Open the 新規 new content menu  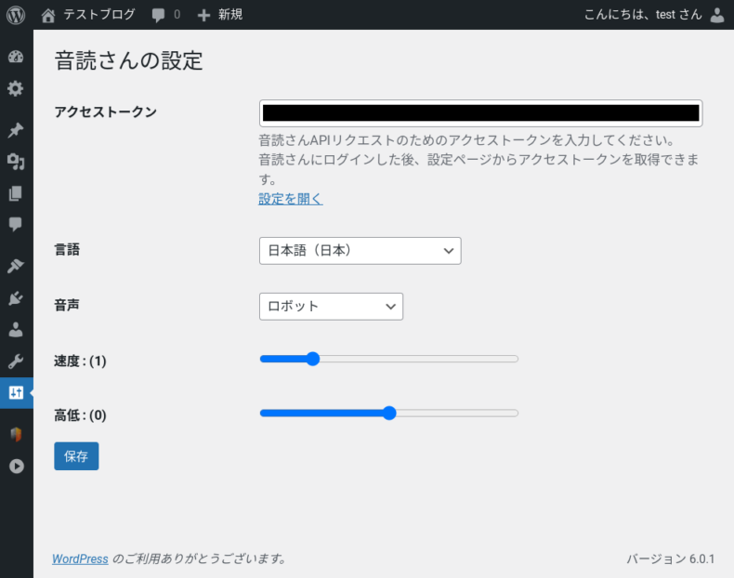(220, 15)
